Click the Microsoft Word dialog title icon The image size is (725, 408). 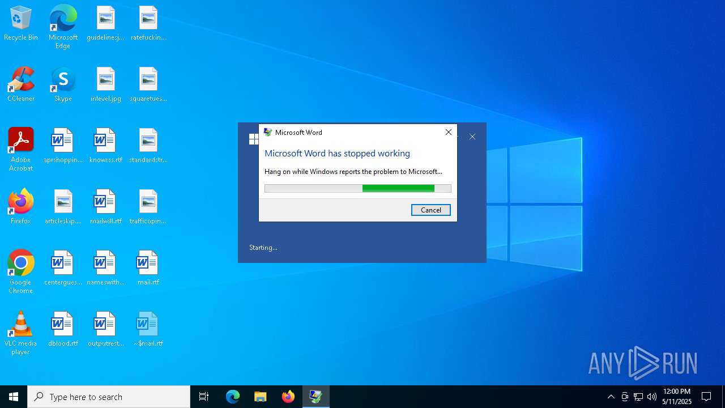click(268, 132)
